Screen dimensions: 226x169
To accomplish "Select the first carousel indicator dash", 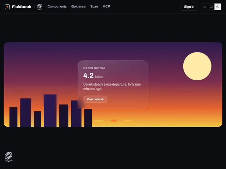I will 99,120.
